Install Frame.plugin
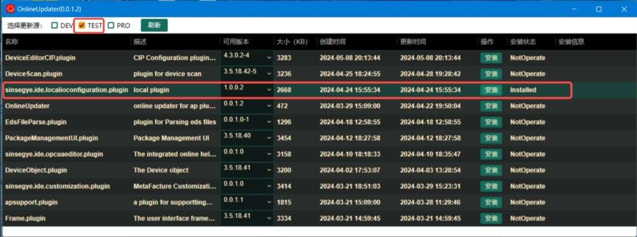The image size is (637, 237). [491, 218]
